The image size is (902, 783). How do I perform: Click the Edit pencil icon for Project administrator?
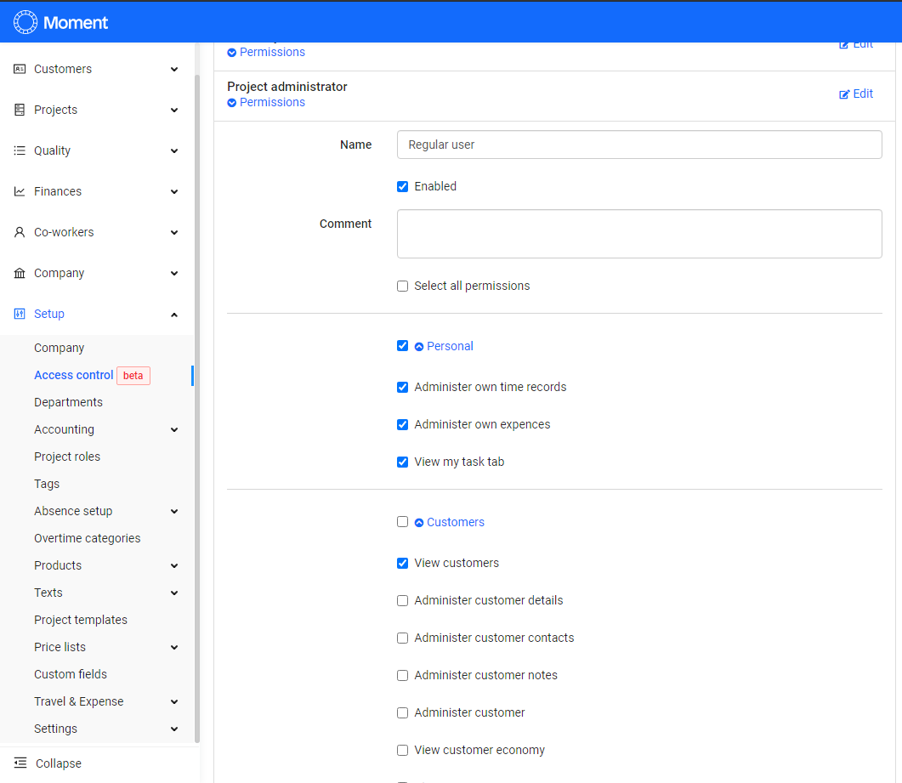coord(844,94)
